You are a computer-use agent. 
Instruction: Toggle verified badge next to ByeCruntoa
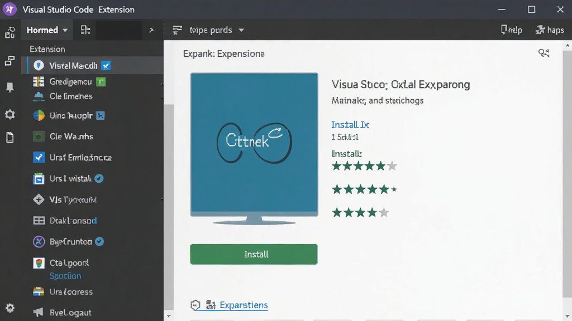99,241
